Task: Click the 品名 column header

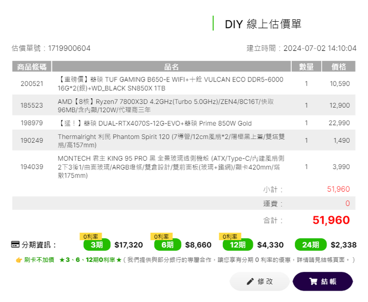Action: [171, 66]
